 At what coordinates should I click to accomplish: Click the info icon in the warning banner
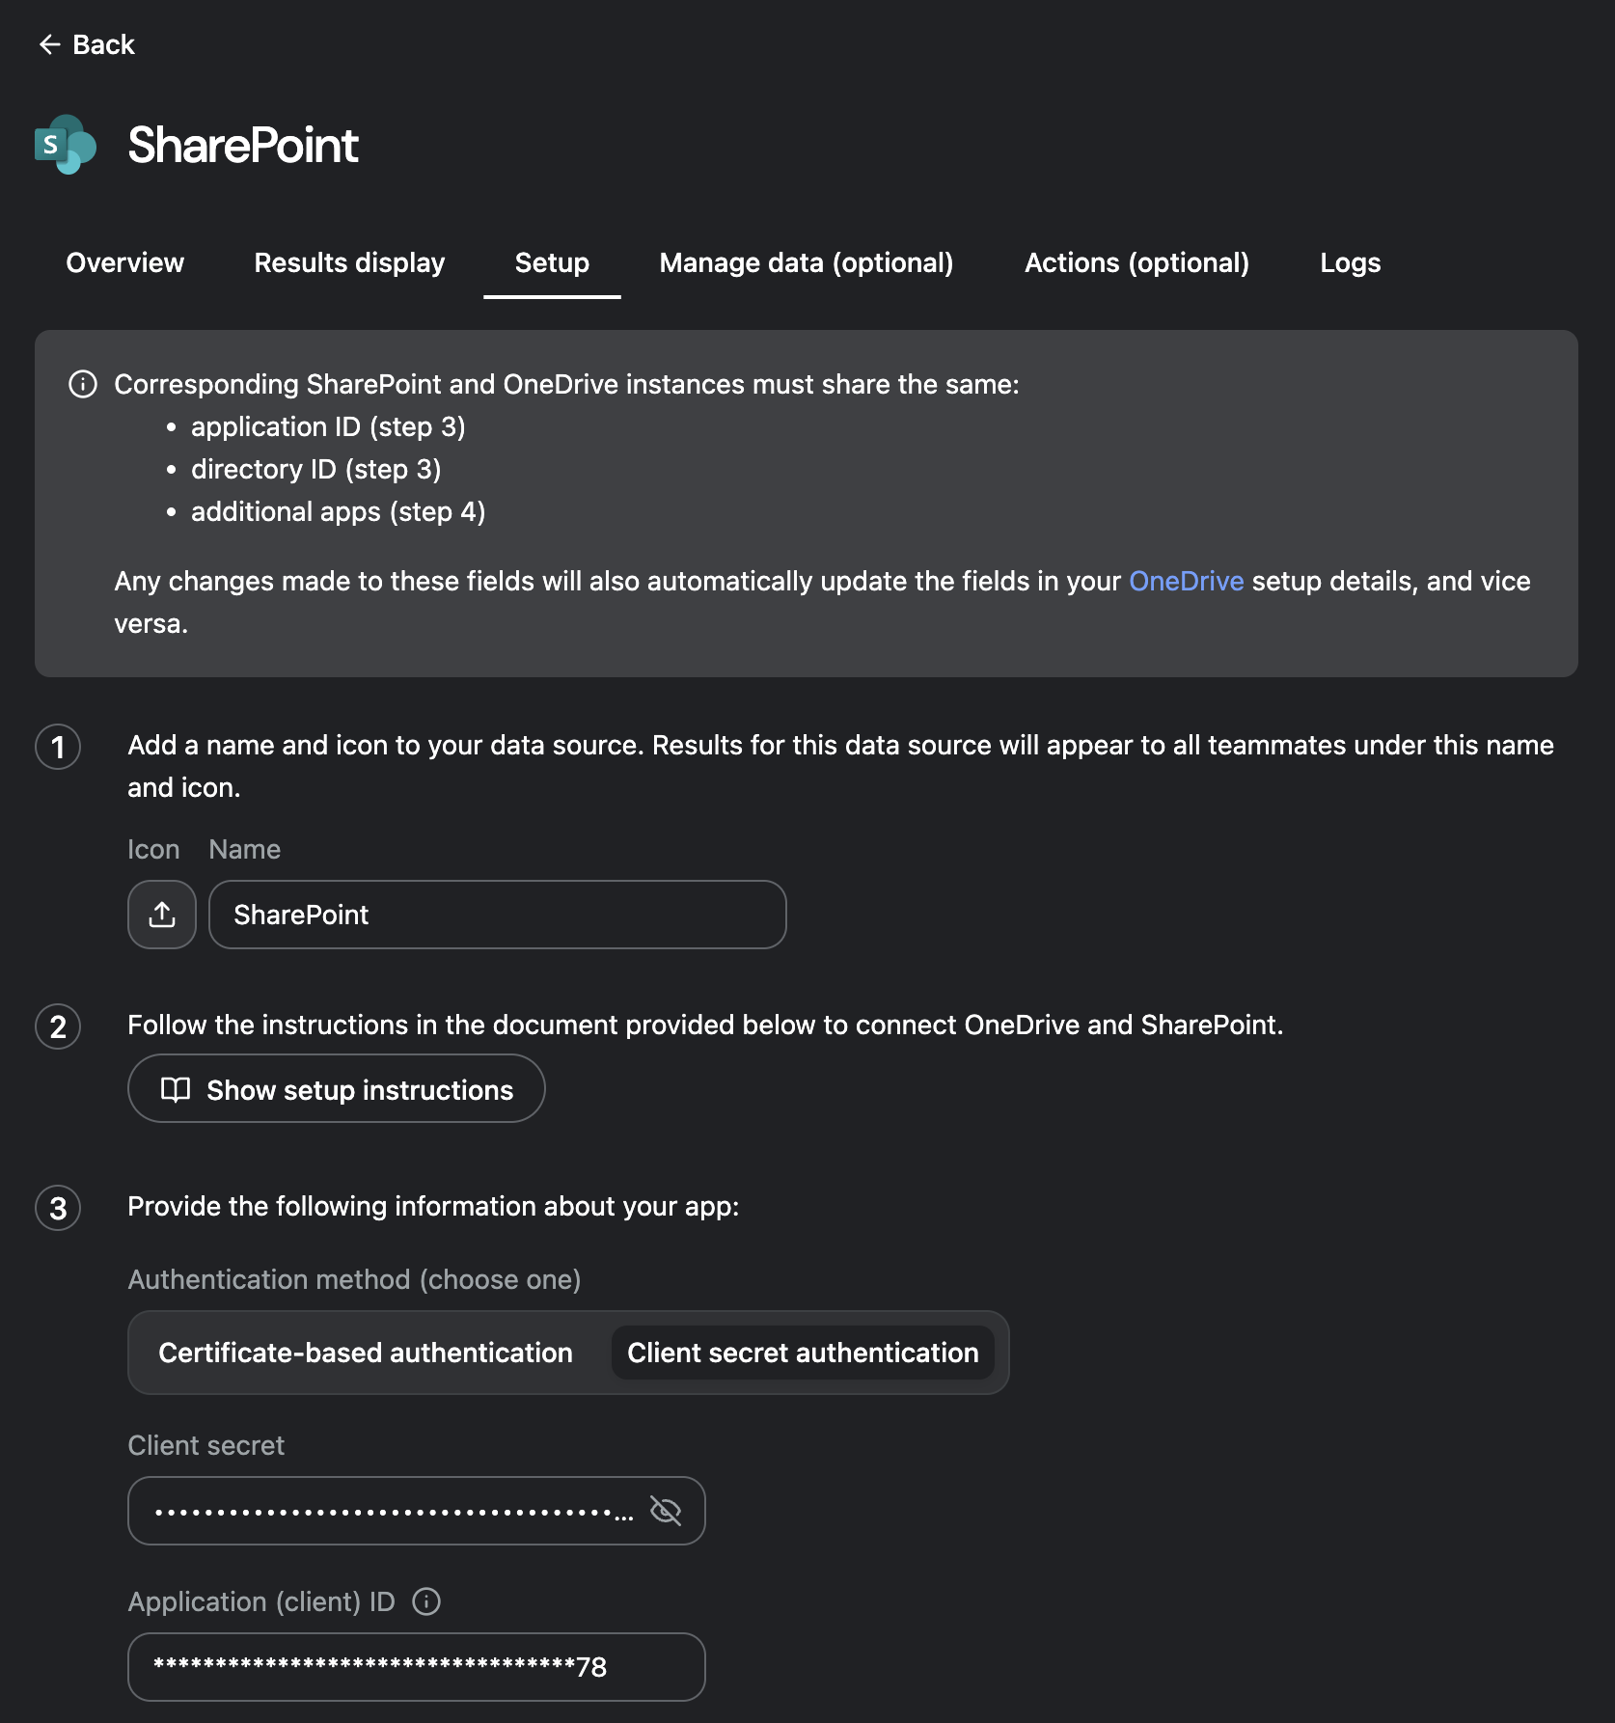pos(82,383)
